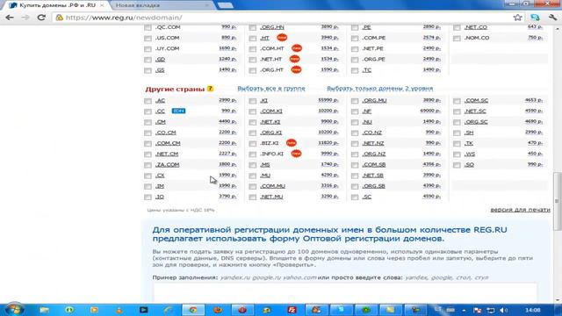This screenshot has width=562, height=316.
Task: Click the new badge beside .COM.HT
Action: click(297, 48)
